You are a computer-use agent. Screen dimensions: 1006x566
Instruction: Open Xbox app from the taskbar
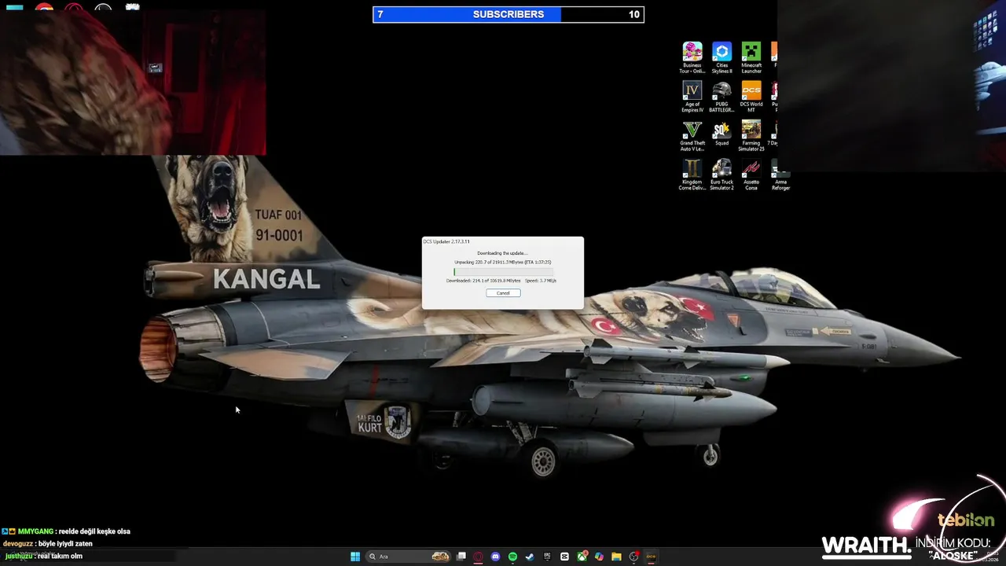click(582, 557)
